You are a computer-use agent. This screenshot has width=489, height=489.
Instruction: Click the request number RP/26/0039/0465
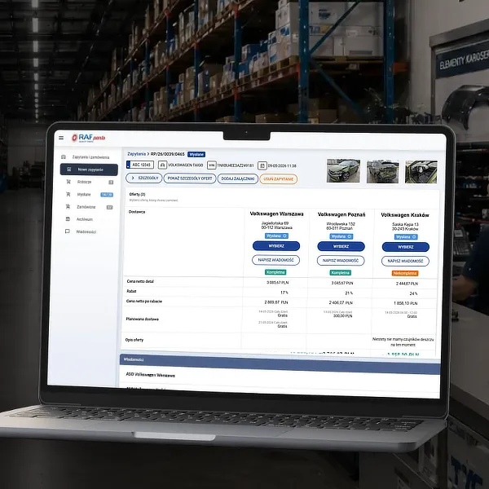click(167, 154)
